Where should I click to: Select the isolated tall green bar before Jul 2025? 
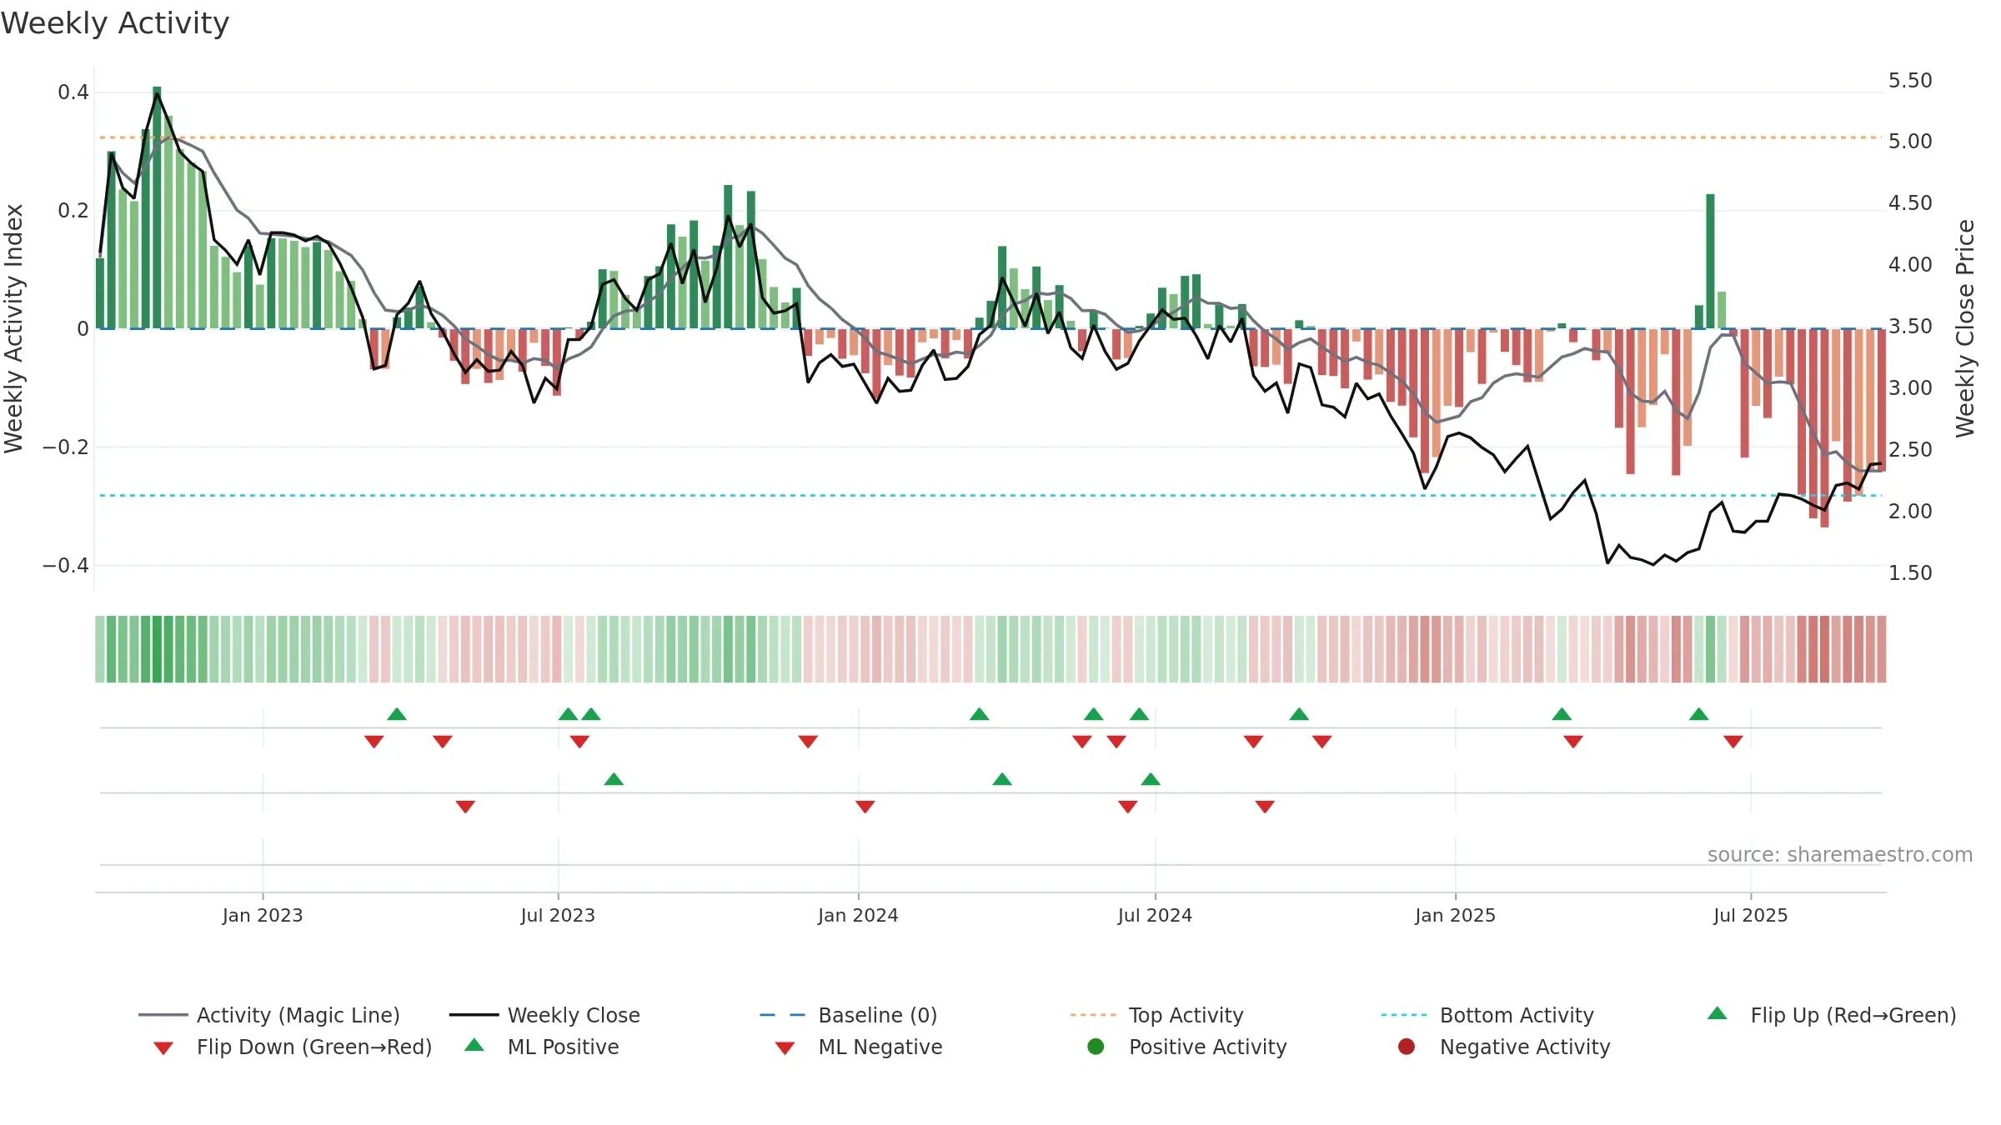[x=1710, y=262]
